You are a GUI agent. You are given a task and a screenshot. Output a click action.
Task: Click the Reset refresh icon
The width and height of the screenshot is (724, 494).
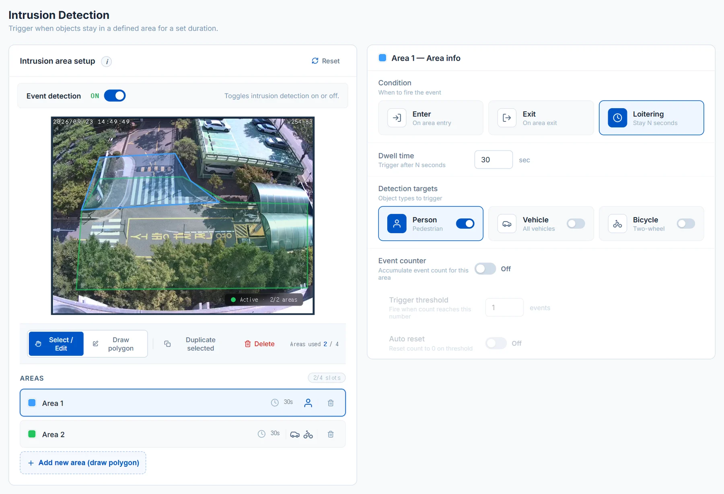[x=315, y=61]
